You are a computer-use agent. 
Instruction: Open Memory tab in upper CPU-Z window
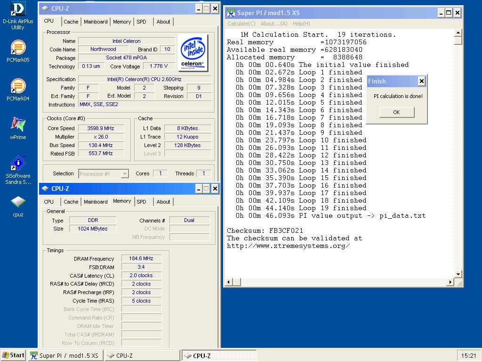pyautogui.click(x=122, y=22)
